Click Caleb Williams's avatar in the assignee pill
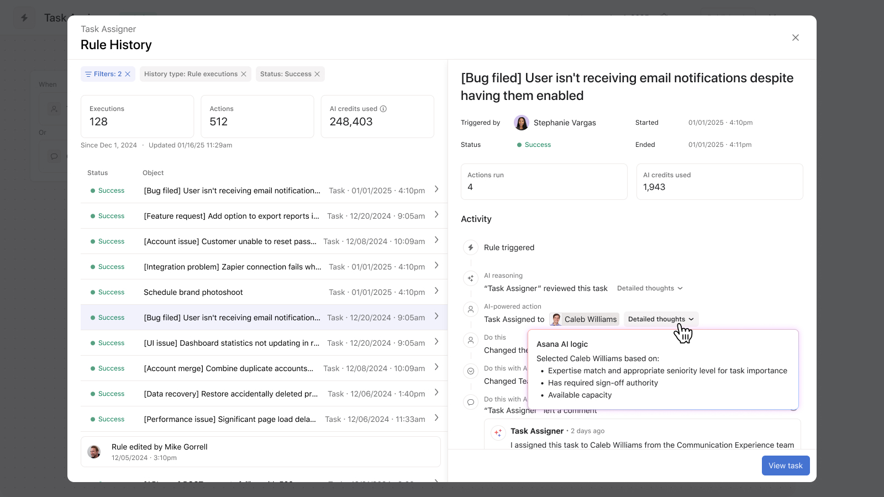The image size is (884, 497). coord(556,319)
